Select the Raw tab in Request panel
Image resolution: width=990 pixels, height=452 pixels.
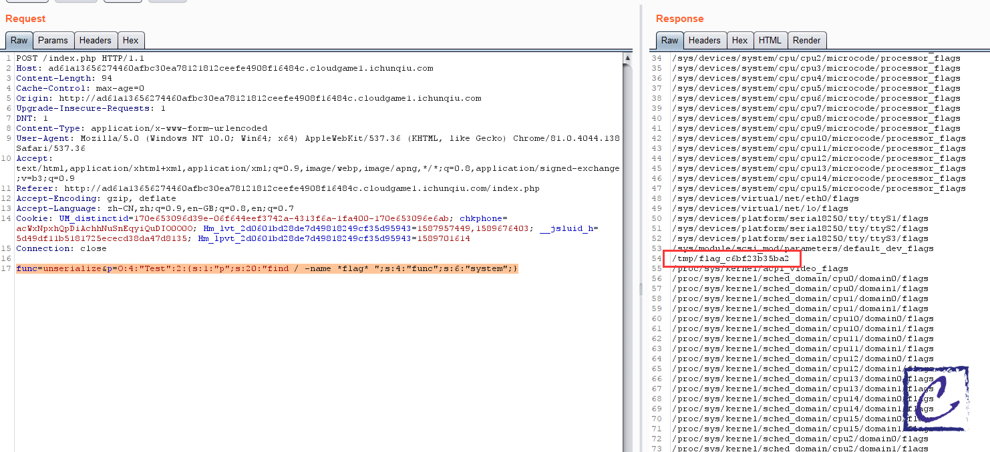(x=19, y=40)
